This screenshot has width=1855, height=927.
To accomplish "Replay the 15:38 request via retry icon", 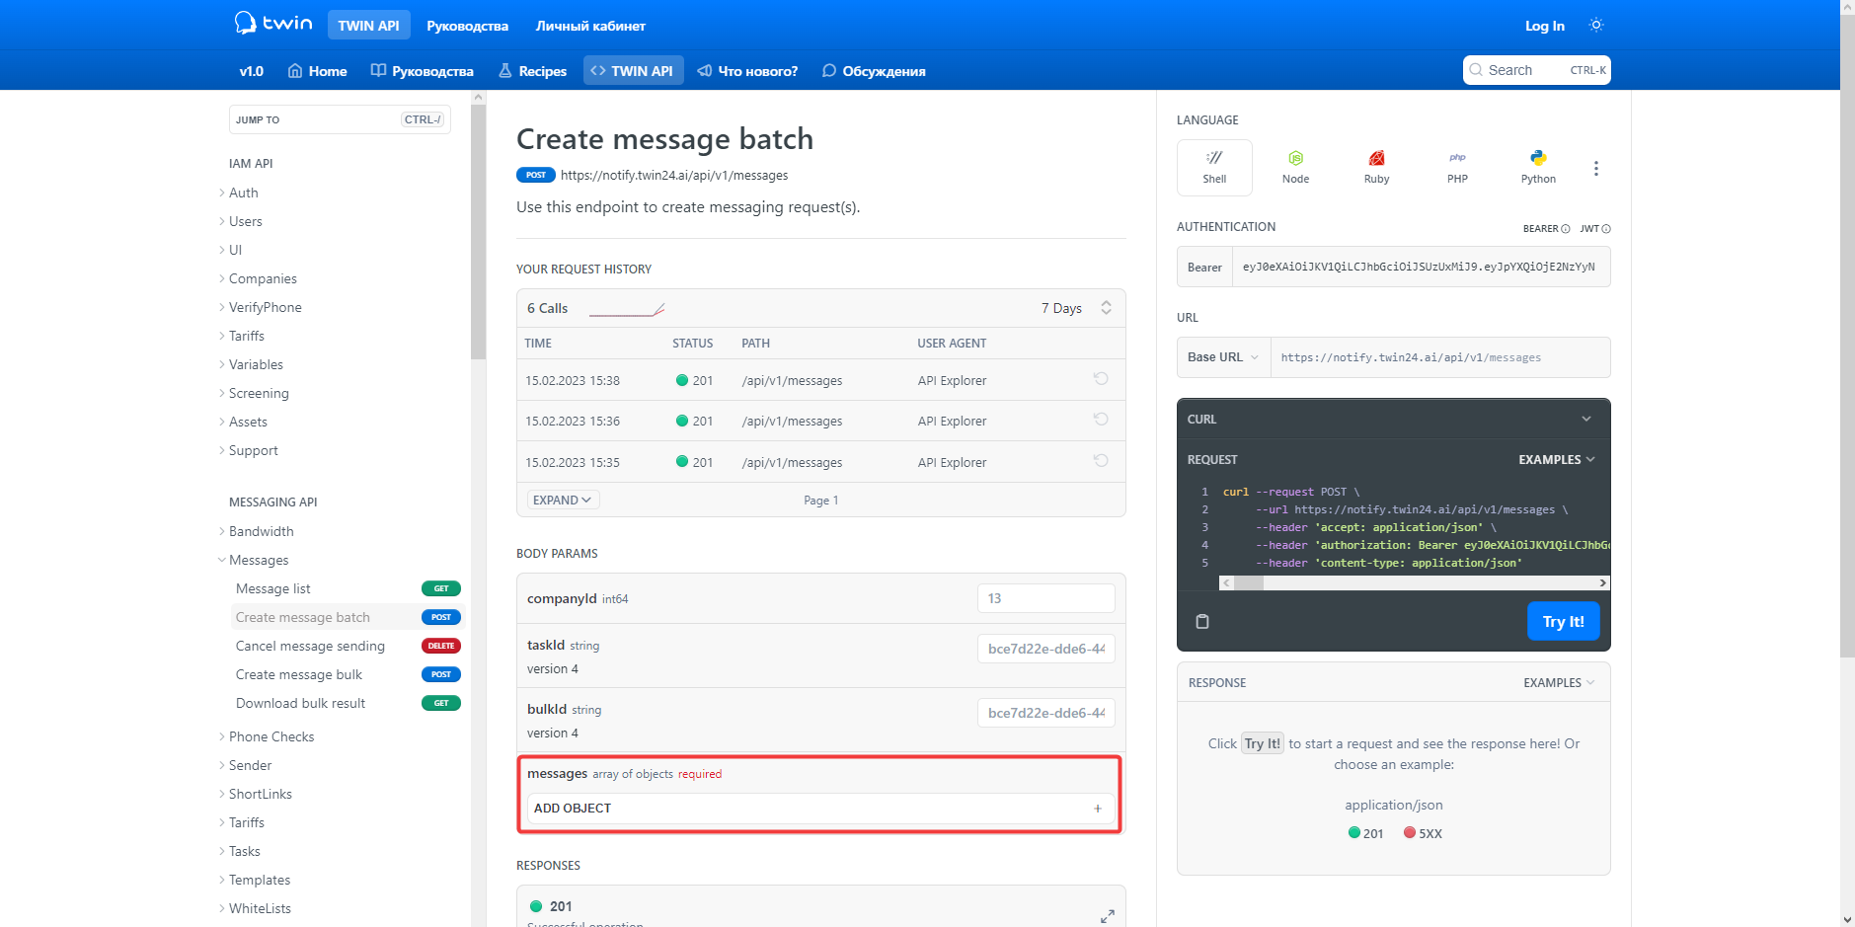I will click(1101, 379).
